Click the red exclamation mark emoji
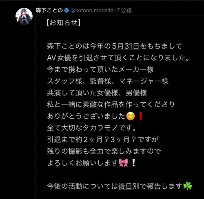The width and height of the screenshot is (204, 199). coord(141,116)
